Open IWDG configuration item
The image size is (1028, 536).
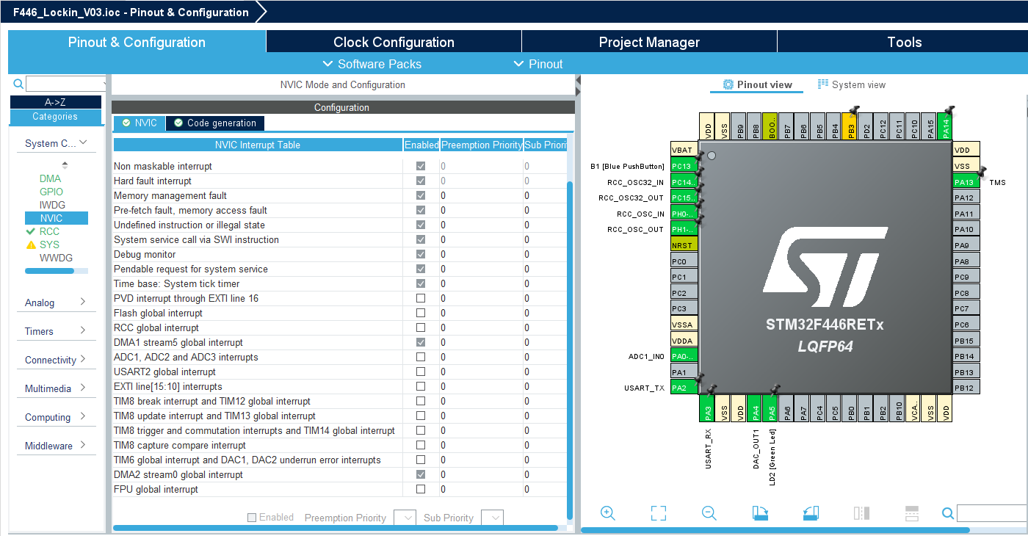pyautogui.click(x=52, y=205)
